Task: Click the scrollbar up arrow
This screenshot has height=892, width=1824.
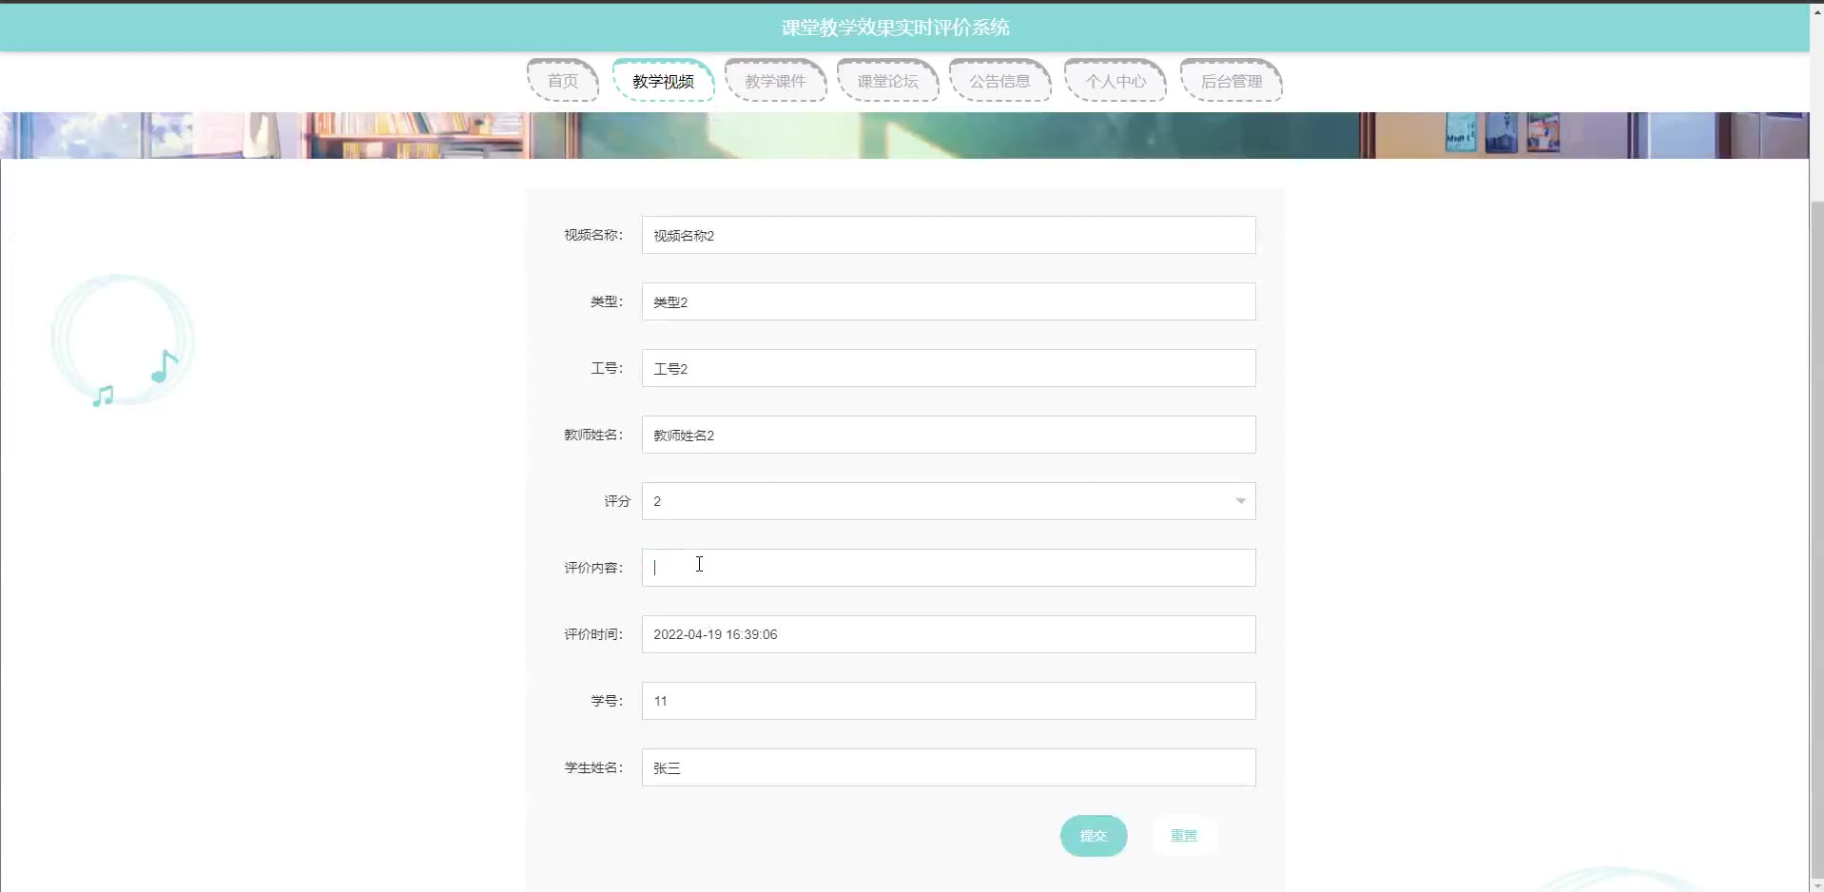Action: (x=1816, y=11)
